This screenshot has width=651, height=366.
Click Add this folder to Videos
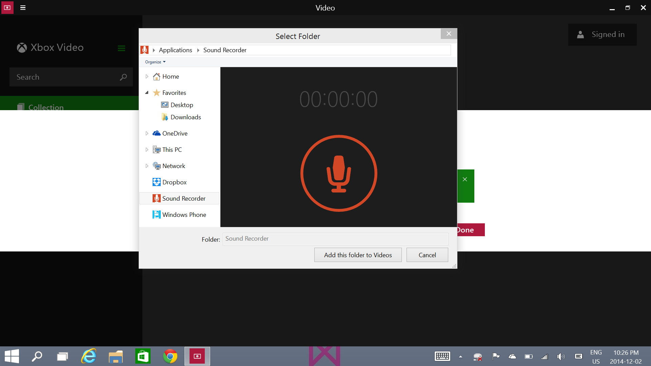pos(358,255)
